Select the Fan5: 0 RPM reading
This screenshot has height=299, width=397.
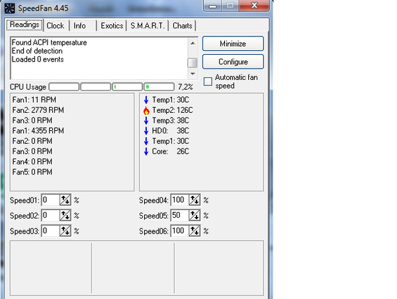click(x=32, y=172)
